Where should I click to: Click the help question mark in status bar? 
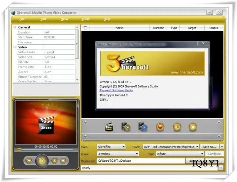(x=221, y=168)
